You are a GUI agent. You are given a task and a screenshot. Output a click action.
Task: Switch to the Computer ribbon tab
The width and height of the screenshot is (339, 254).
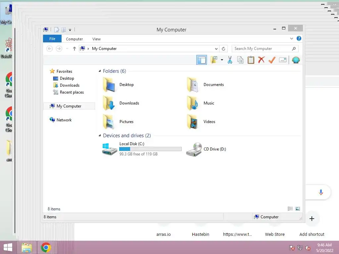point(74,39)
